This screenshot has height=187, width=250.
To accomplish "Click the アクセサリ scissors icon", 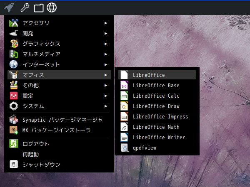I will click(14, 23).
